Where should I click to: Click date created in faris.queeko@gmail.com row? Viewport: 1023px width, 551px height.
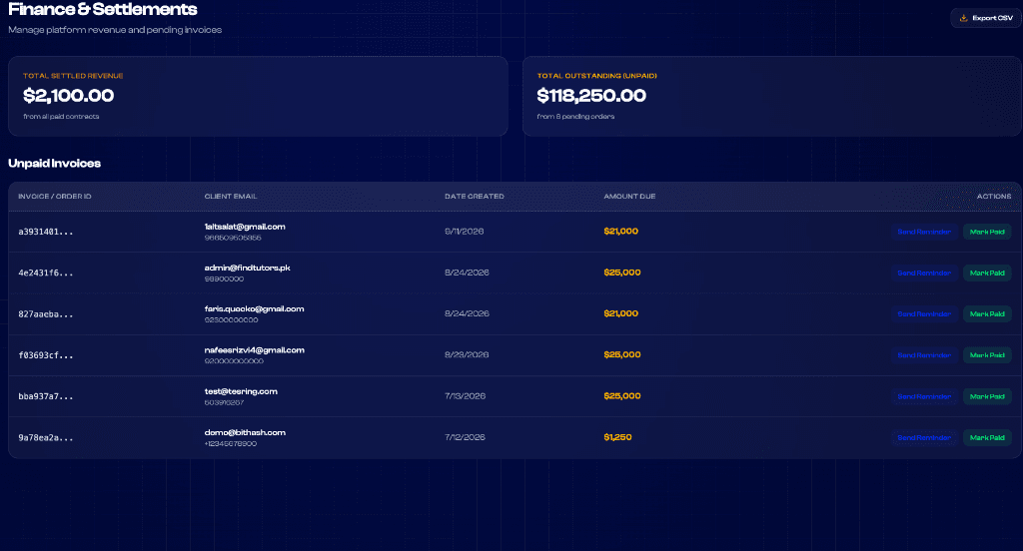coord(468,313)
